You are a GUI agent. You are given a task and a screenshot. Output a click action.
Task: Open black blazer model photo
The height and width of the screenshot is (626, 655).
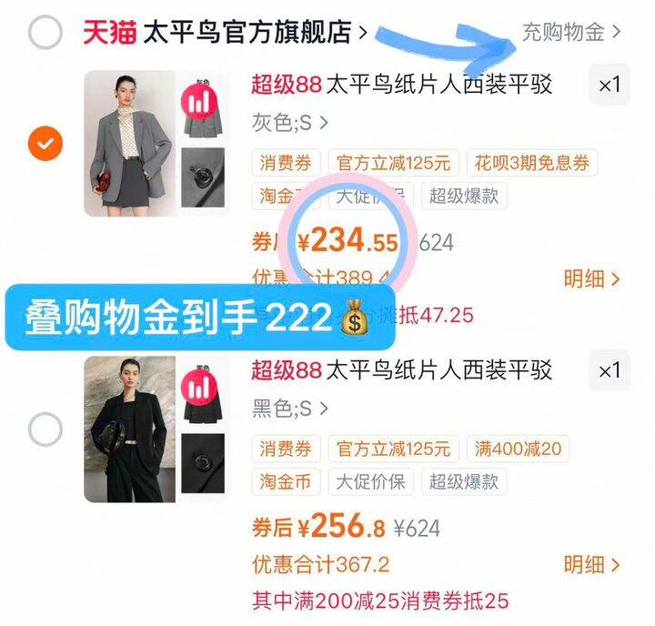point(130,429)
